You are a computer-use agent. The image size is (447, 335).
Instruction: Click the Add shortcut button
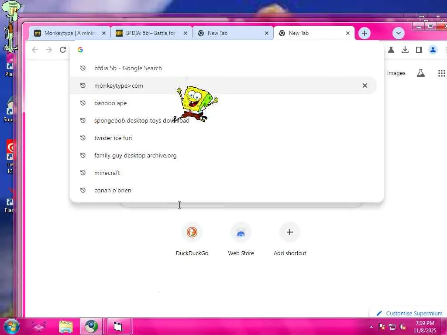(x=290, y=239)
